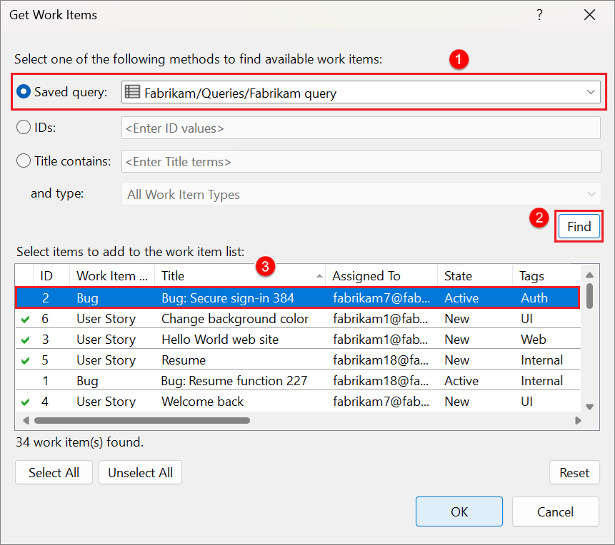Click the Select All button

54,472
